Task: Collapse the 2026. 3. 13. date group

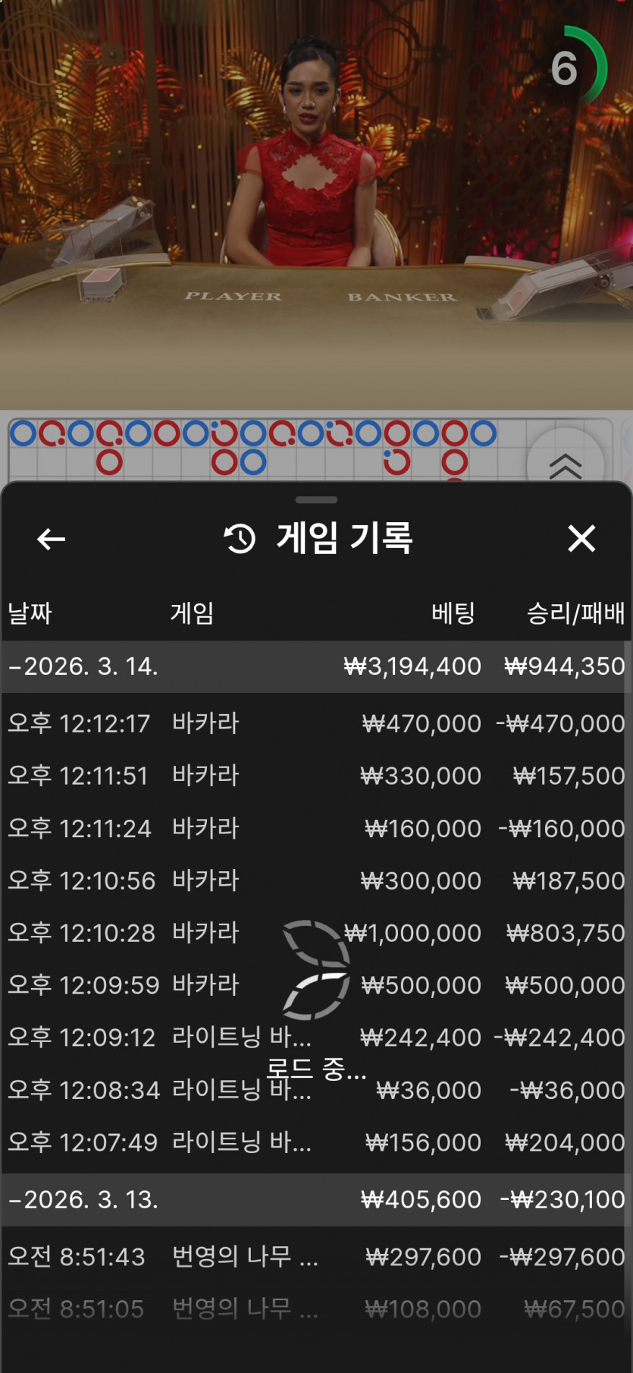Action: [x=316, y=1200]
